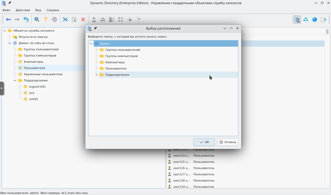The height and width of the screenshot is (195, 331).
Task: Open the Действие menu
Action: point(23,10)
